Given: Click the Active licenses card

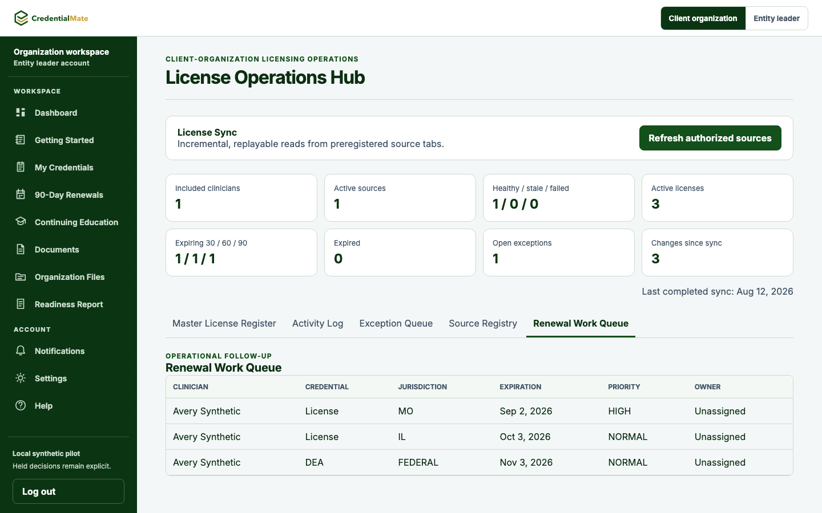Looking at the screenshot, I should pos(718,198).
